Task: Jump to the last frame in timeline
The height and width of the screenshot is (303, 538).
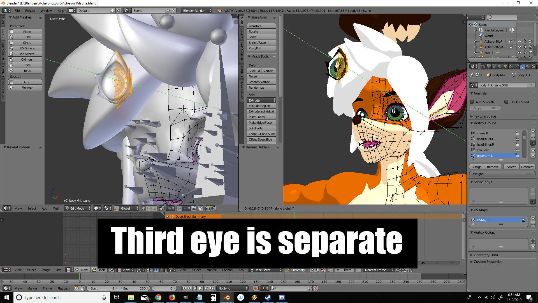Action: tap(212, 288)
